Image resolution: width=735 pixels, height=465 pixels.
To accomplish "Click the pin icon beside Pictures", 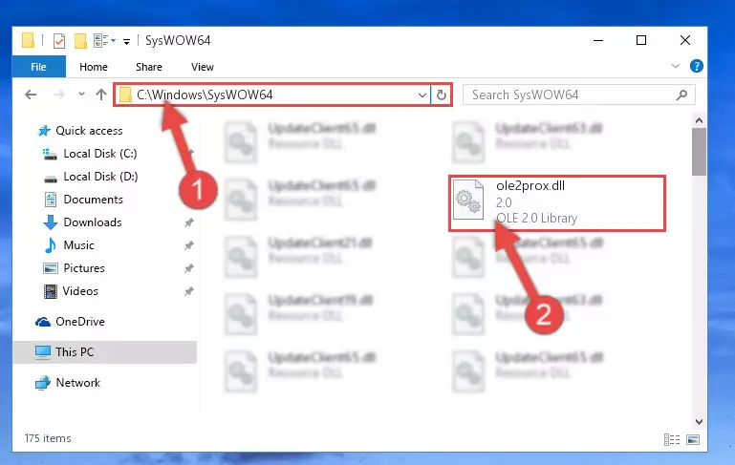I will (189, 268).
